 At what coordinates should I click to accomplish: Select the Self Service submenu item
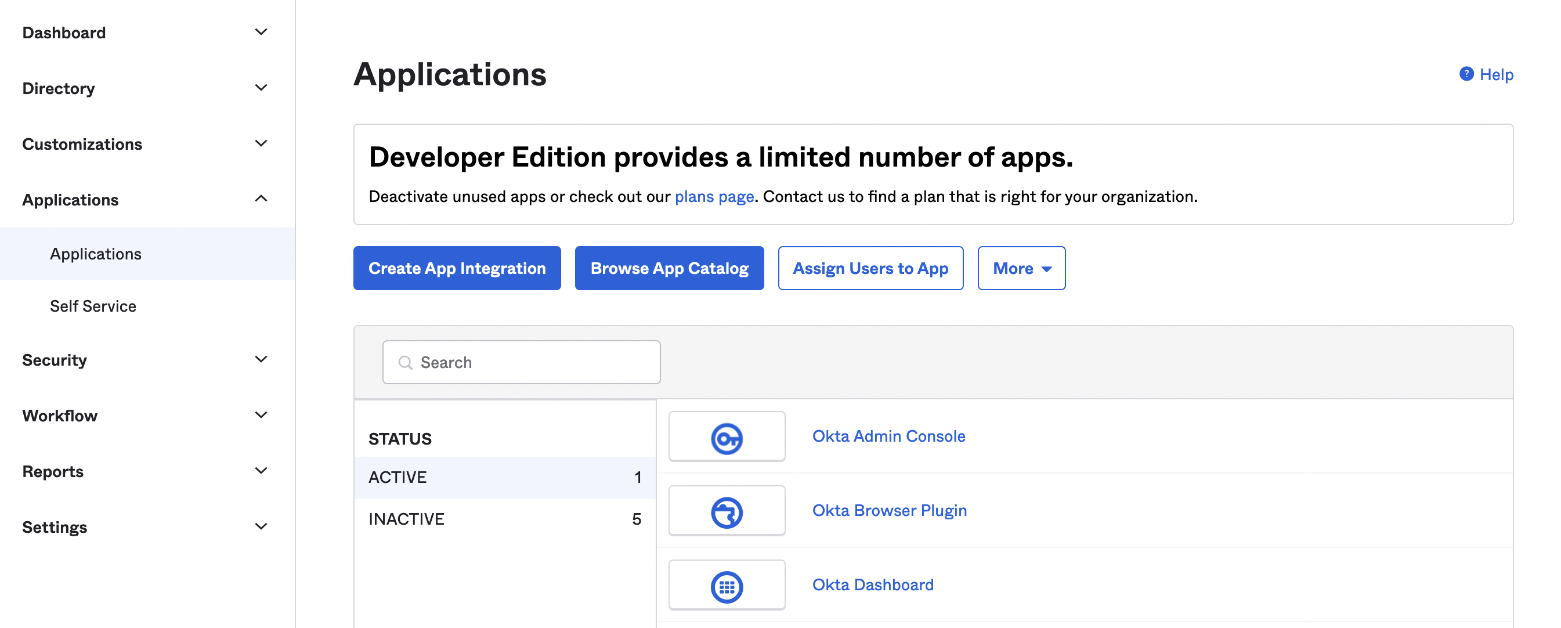point(93,306)
